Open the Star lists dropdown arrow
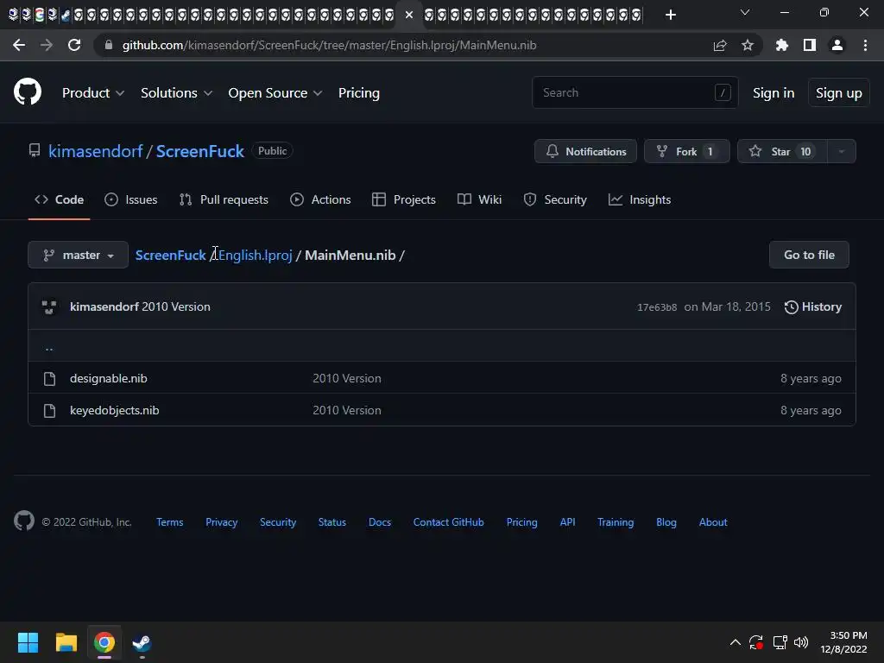Screen dimensions: 884x663 (x=841, y=151)
